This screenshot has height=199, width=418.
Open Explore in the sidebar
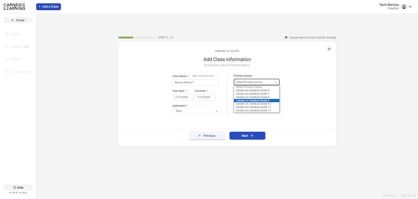point(16,47)
